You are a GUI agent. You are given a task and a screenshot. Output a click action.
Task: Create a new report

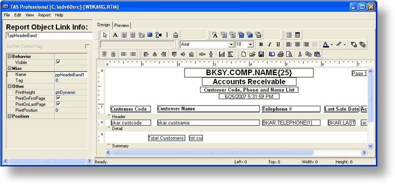pos(243,54)
